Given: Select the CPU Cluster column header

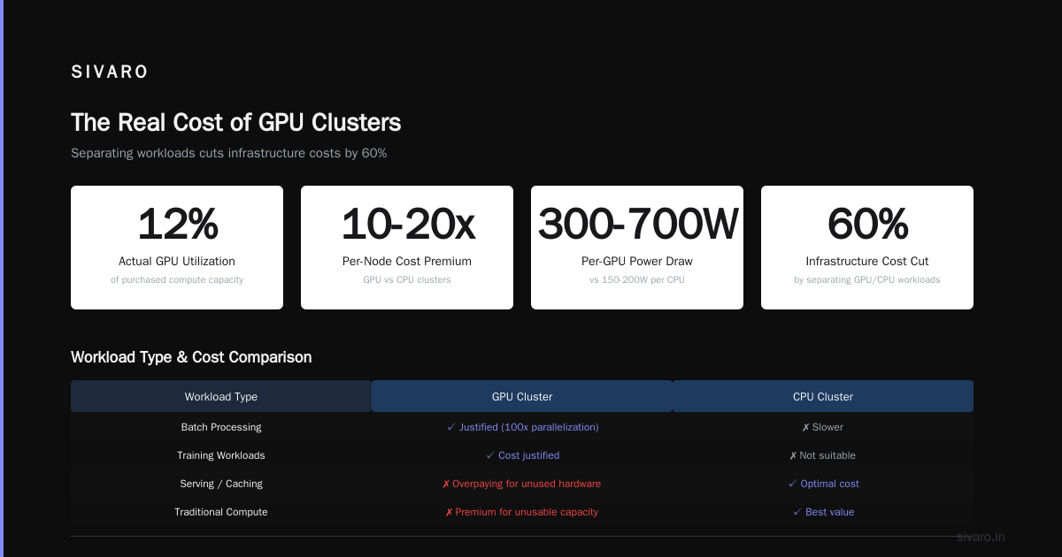Looking at the screenshot, I should pos(823,396).
